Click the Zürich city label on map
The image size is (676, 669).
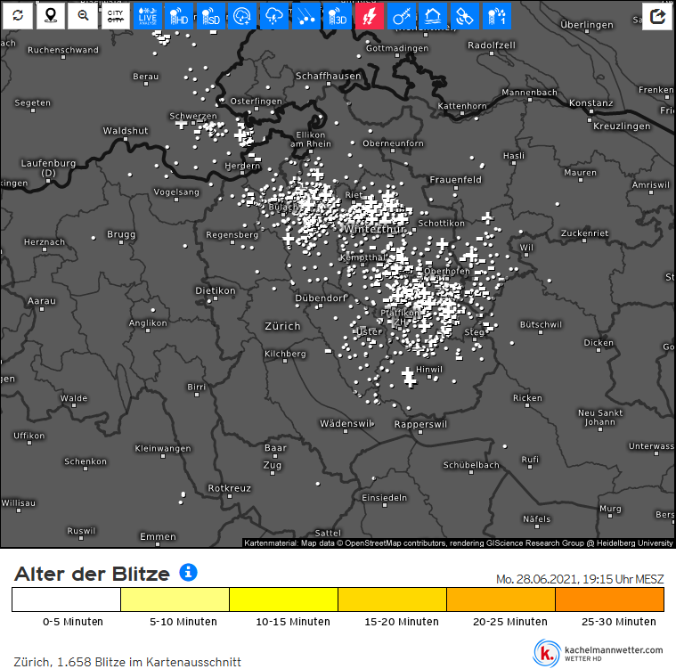282,327
